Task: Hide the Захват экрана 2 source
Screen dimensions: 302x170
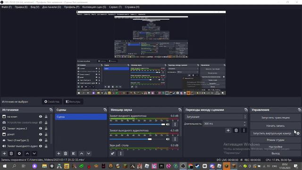Action: (41, 128)
